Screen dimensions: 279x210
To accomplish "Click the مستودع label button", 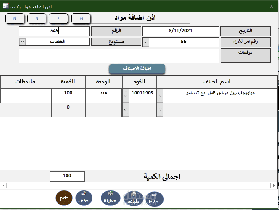I will 116,42.
